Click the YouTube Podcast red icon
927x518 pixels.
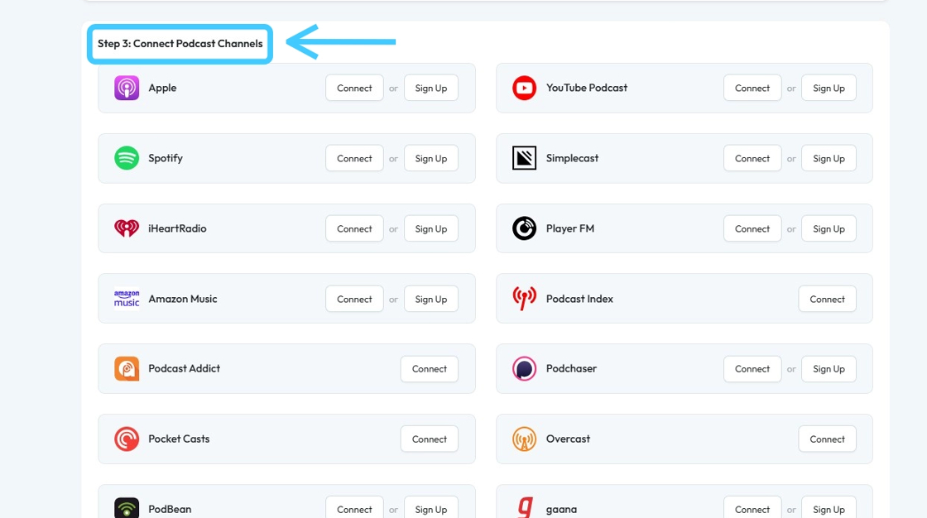tap(525, 88)
